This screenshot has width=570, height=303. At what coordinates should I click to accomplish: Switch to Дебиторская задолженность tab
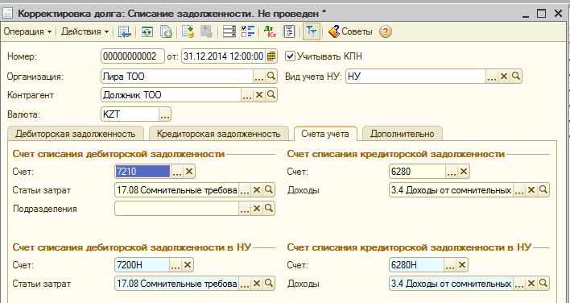75,134
